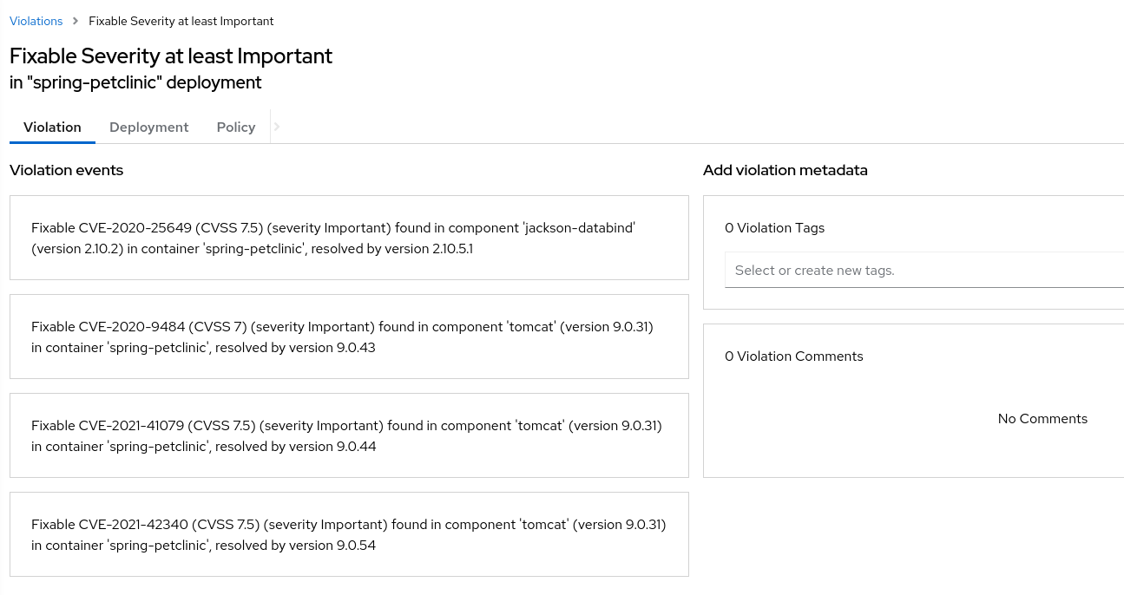1124x595 pixels.
Task: Focus the 'Select or create new tags' field
Action: click(924, 270)
